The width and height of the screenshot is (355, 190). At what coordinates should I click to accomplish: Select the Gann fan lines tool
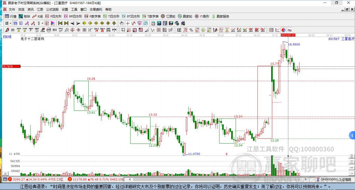[129, 30]
